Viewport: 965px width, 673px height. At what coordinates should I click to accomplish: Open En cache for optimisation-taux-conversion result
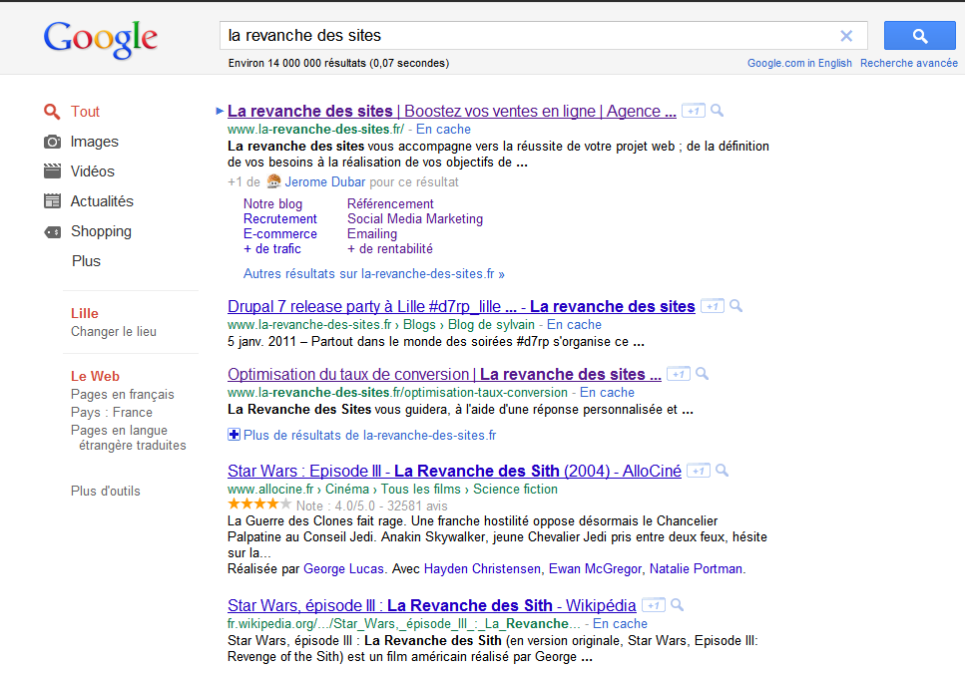click(x=607, y=392)
